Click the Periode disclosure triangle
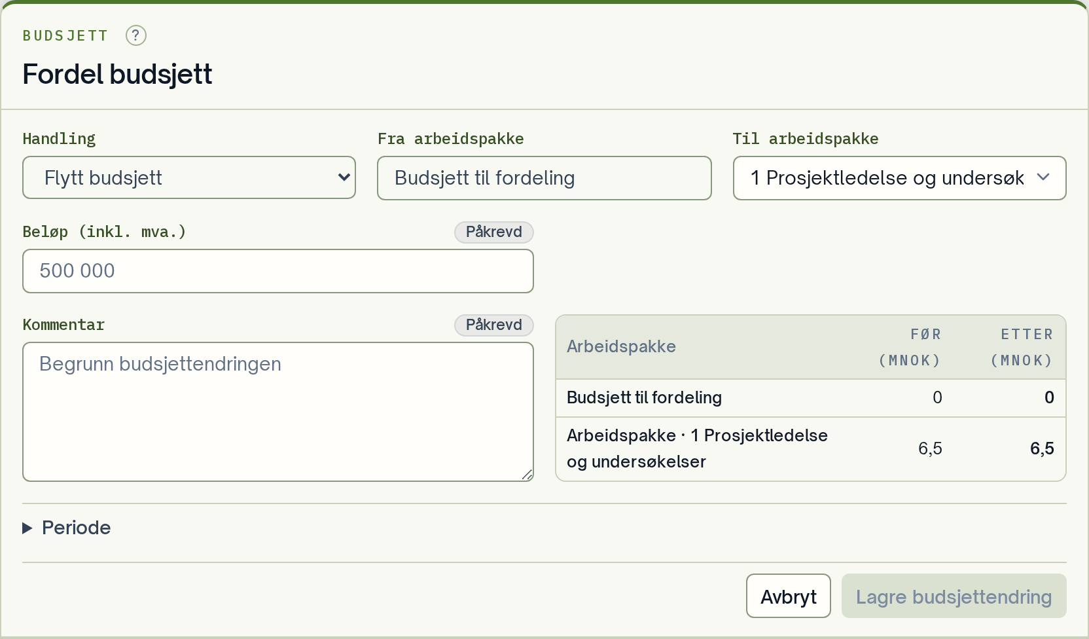 click(27, 528)
